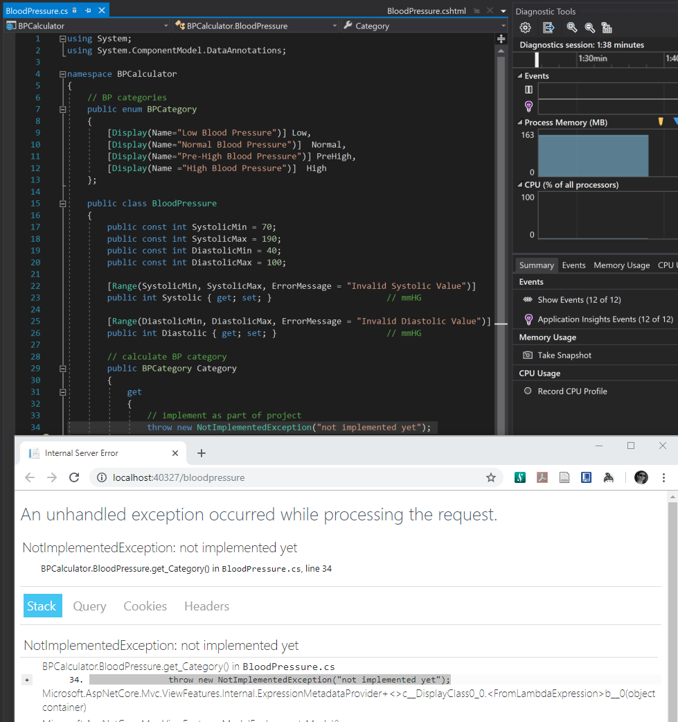The image size is (678, 722).
Task: Reload the localhost bloodpressure page
Action: pyautogui.click(x=74, y=477)
